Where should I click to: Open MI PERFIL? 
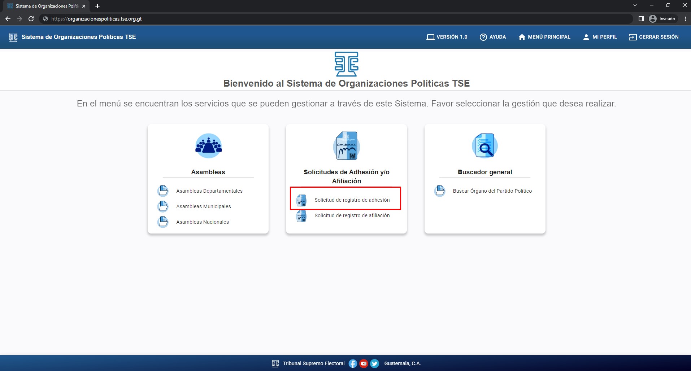click(x=600, y=37)
